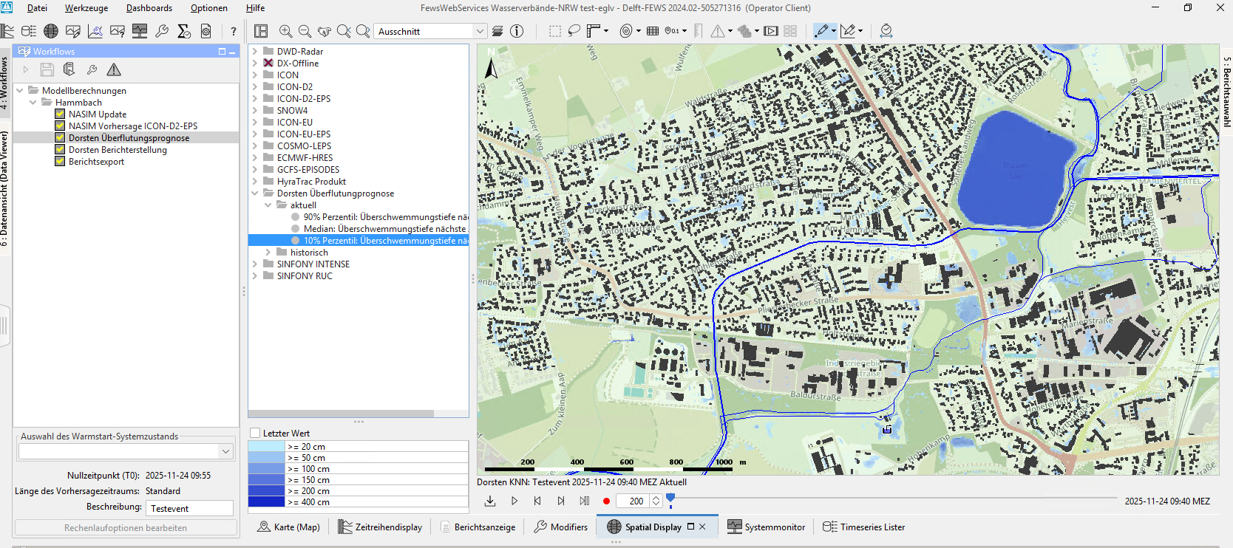1233x548 pixels.
Task: Enable the Letzter Wert checkbox
Action: (255, 434)
